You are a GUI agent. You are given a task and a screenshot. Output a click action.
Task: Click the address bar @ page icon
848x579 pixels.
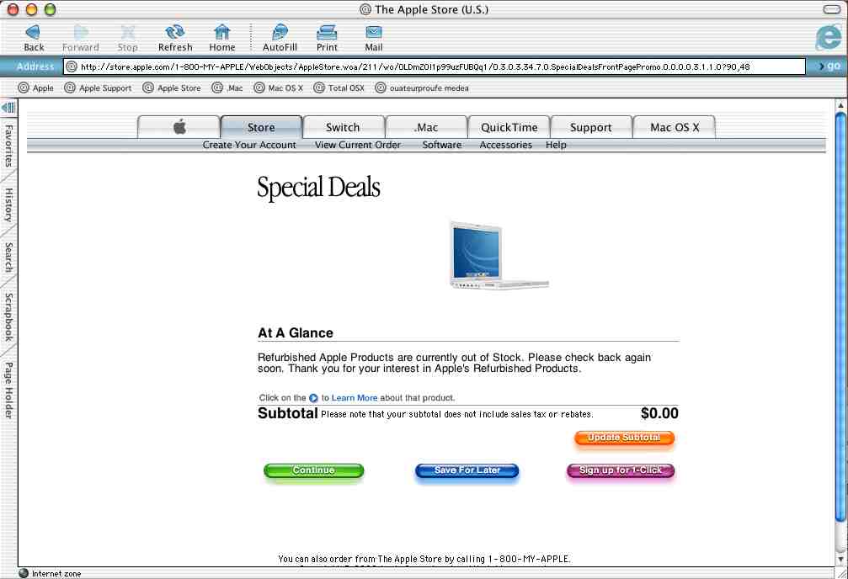click(x=72, y=66)
